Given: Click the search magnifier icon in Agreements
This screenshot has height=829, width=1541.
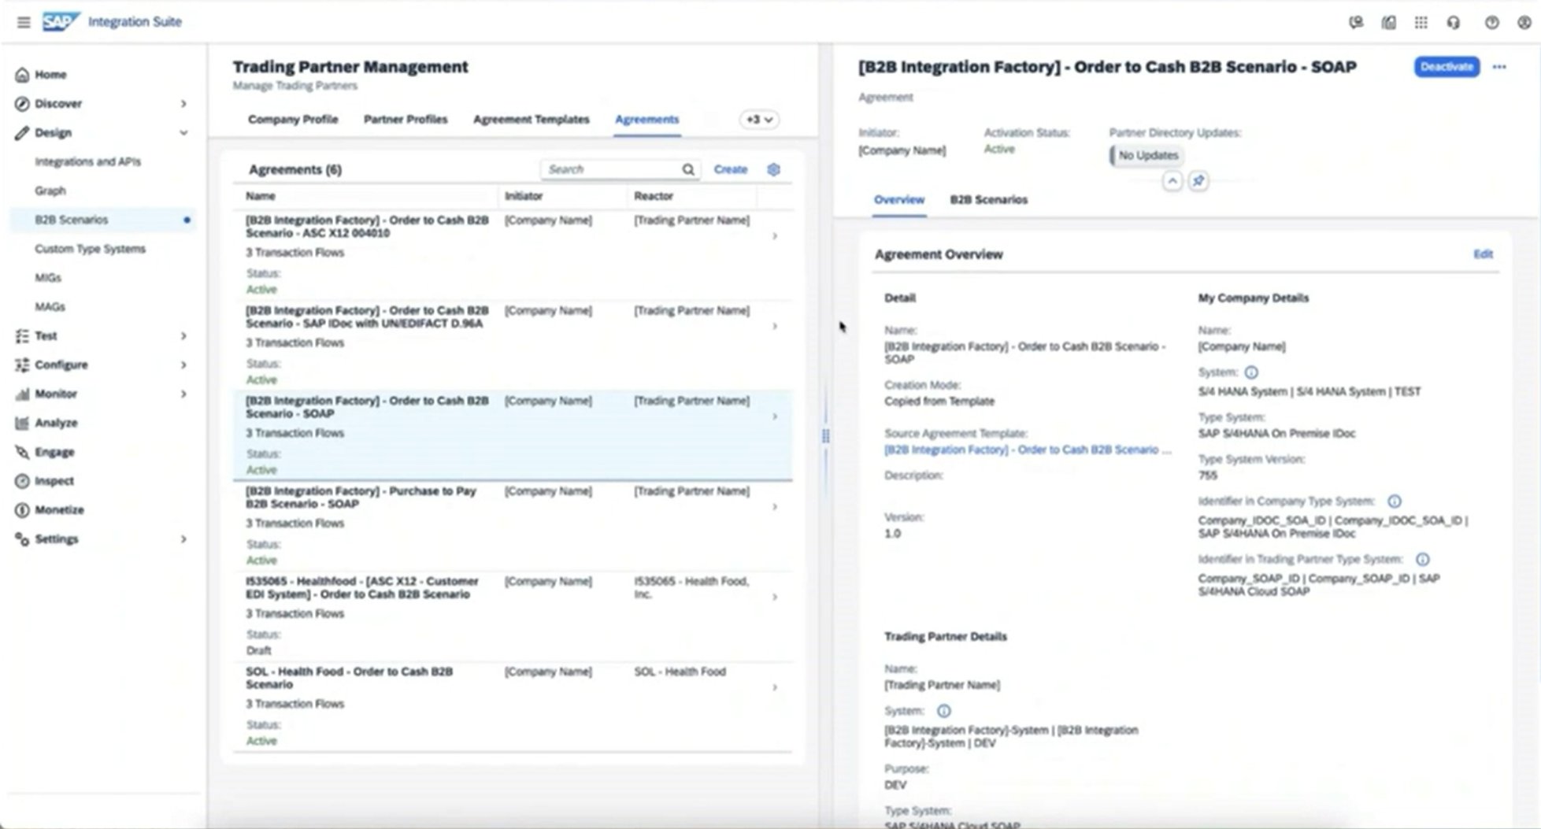Looking at the screenshot, I should 687,169.
